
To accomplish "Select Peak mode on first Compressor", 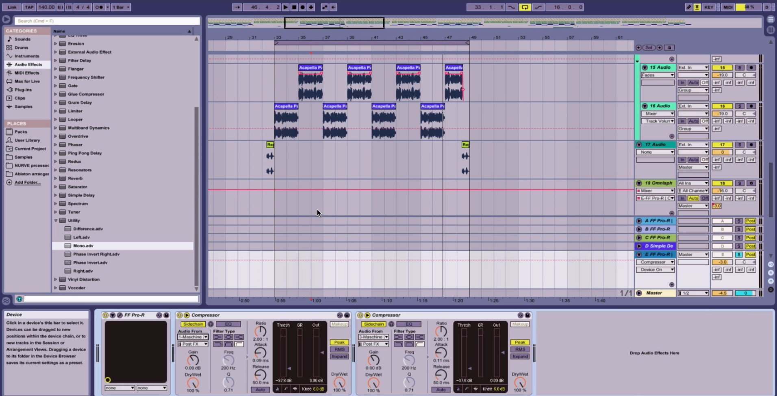I will [x=339, y=342].
